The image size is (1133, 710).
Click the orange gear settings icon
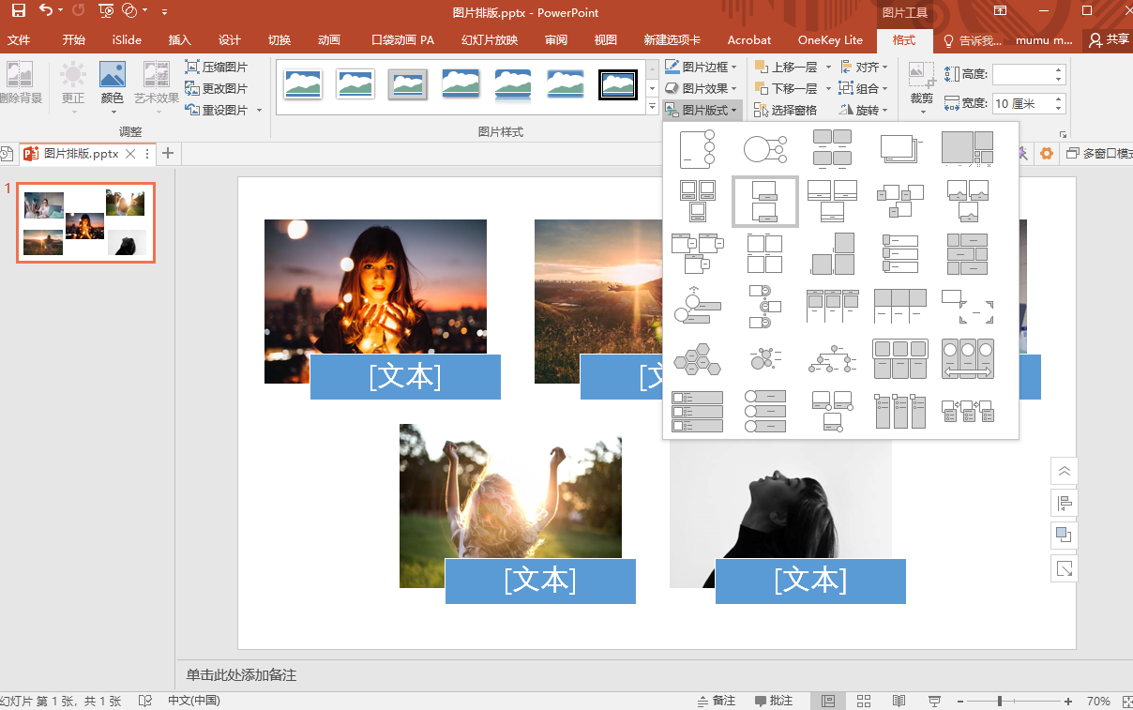click(1046, 154)
